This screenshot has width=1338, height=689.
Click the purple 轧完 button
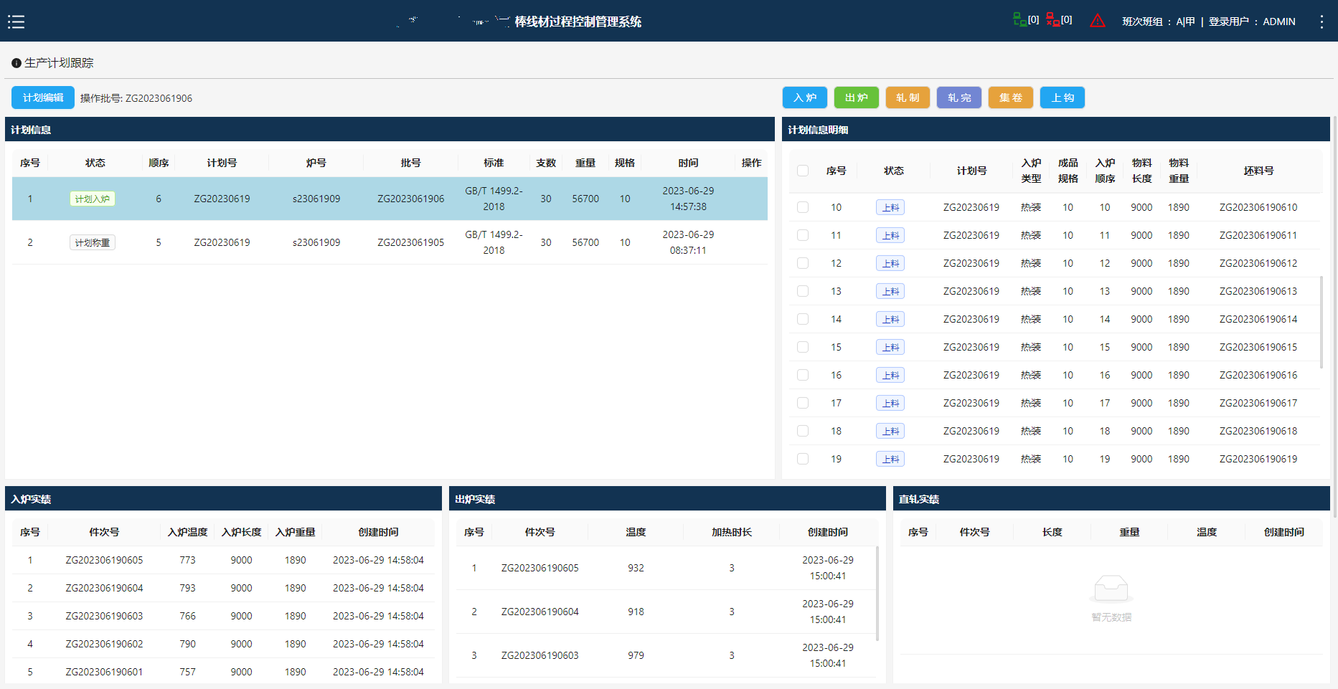[x=959, y=98]
